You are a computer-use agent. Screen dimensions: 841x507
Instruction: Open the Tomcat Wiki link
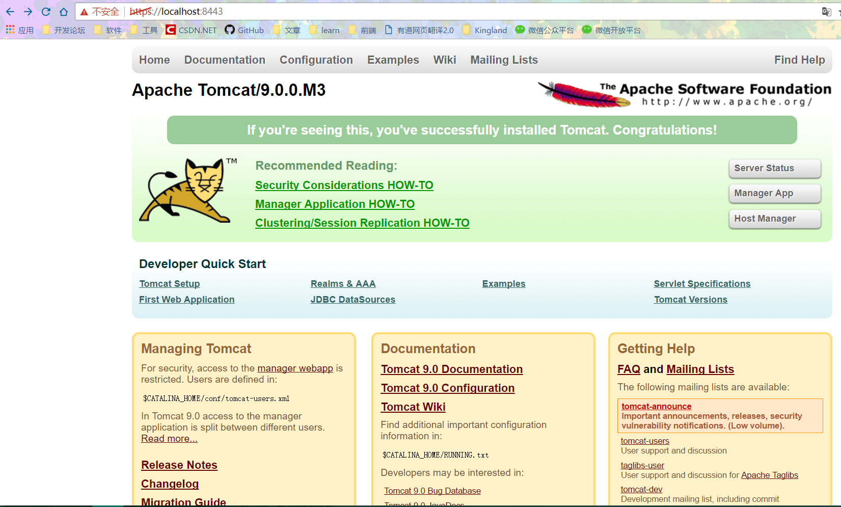413,407
